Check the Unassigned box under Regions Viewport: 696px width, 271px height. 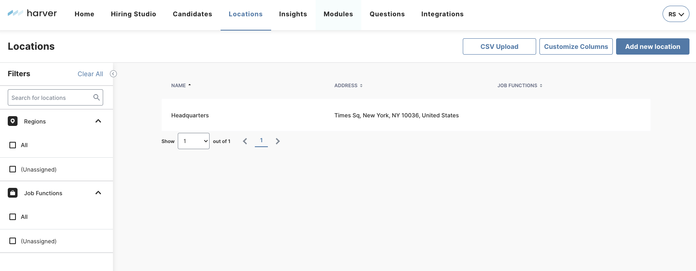(x=13, y=169)
